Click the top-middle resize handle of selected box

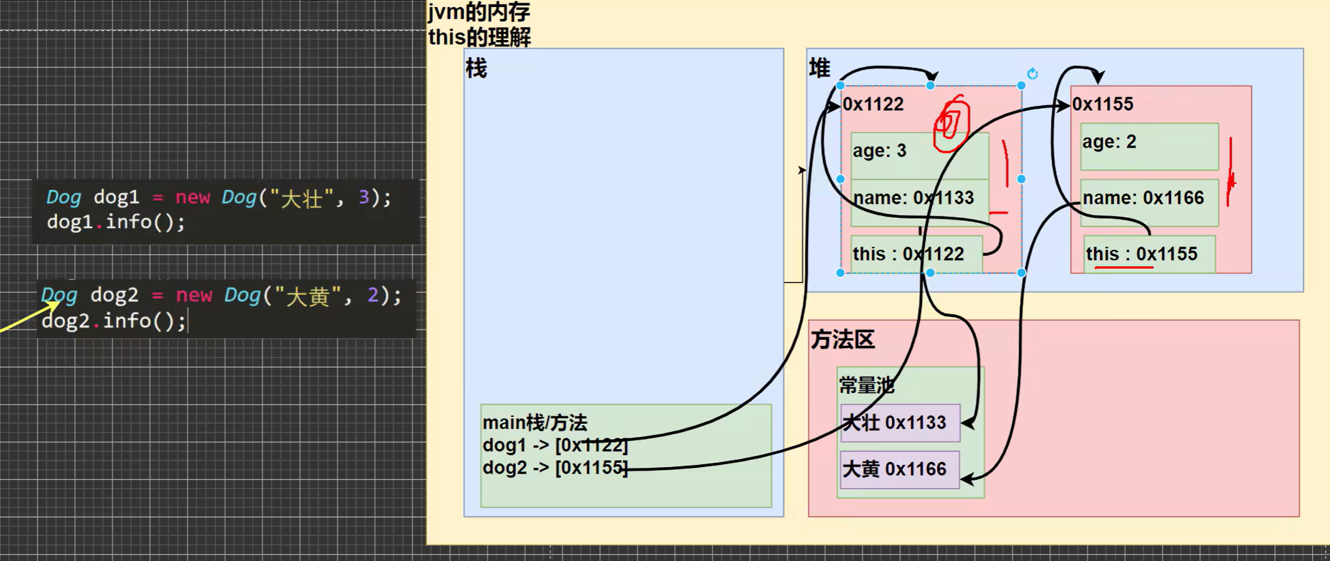point(931,86)
